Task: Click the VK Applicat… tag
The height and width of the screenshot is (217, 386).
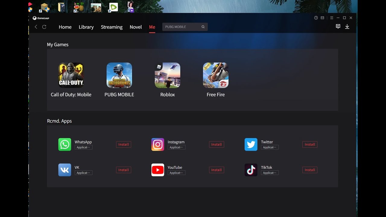Action: (84, 173)
